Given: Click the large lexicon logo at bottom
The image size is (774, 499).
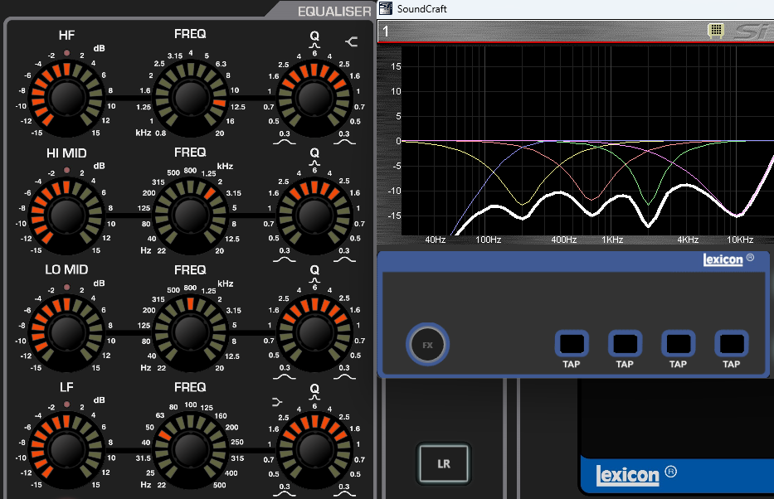Looking at the screenshot, I should [627, 475].
